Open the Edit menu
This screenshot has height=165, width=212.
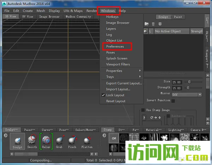click(x=16, y=11)
